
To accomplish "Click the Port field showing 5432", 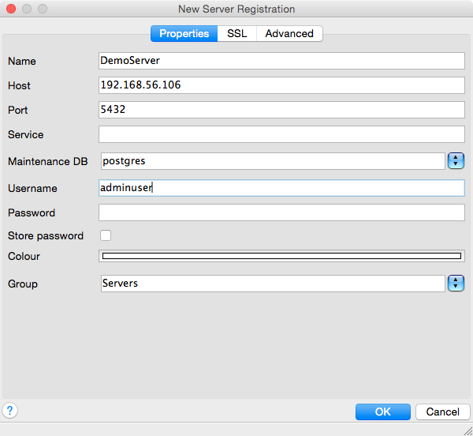I will (281, 110).
